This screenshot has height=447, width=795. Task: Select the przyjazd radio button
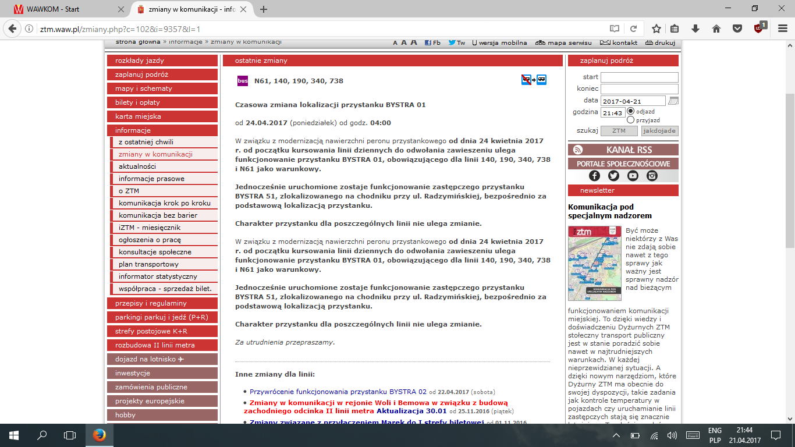(x=630, y=120)
